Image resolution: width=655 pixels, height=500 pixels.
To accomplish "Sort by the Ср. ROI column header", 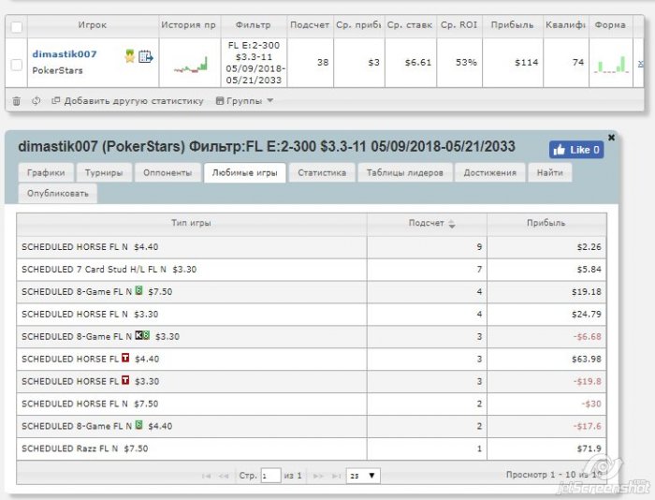I will pos(459,25).
